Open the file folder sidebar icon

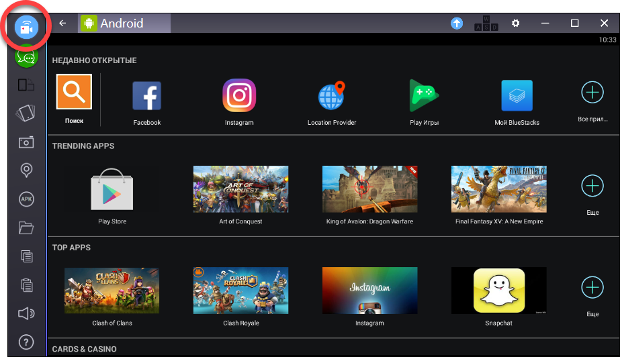[x=26, y=228]
